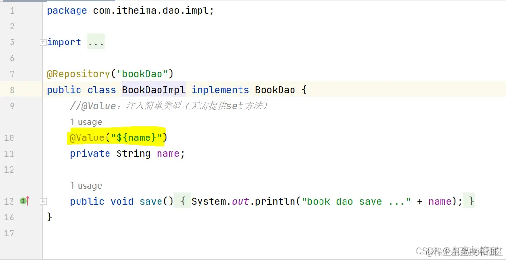Click the package name com.itheima.dao.impl
This screenshot has width=506, height=260.
click(151, 10)
